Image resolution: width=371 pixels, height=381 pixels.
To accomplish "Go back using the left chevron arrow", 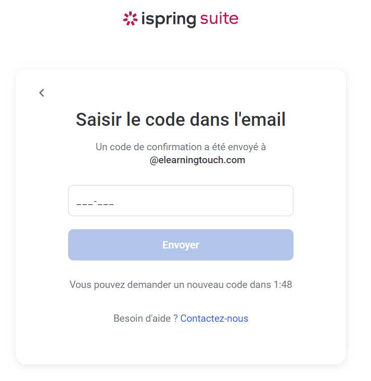I will [x=42, y=93].
